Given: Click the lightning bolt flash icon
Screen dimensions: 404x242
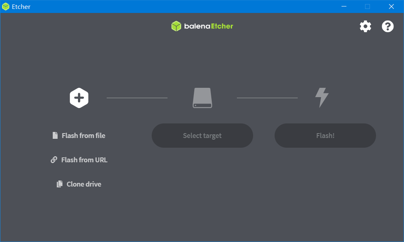Looking at the screenshot, I should [x=322, y=98].
